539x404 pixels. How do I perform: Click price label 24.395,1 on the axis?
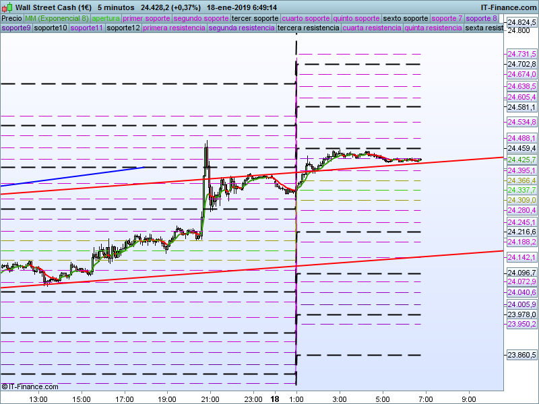click(x=521, y=170)
